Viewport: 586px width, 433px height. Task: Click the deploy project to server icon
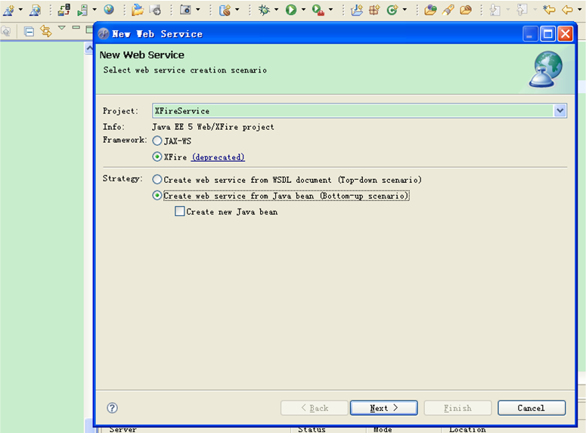pos(64,10)
